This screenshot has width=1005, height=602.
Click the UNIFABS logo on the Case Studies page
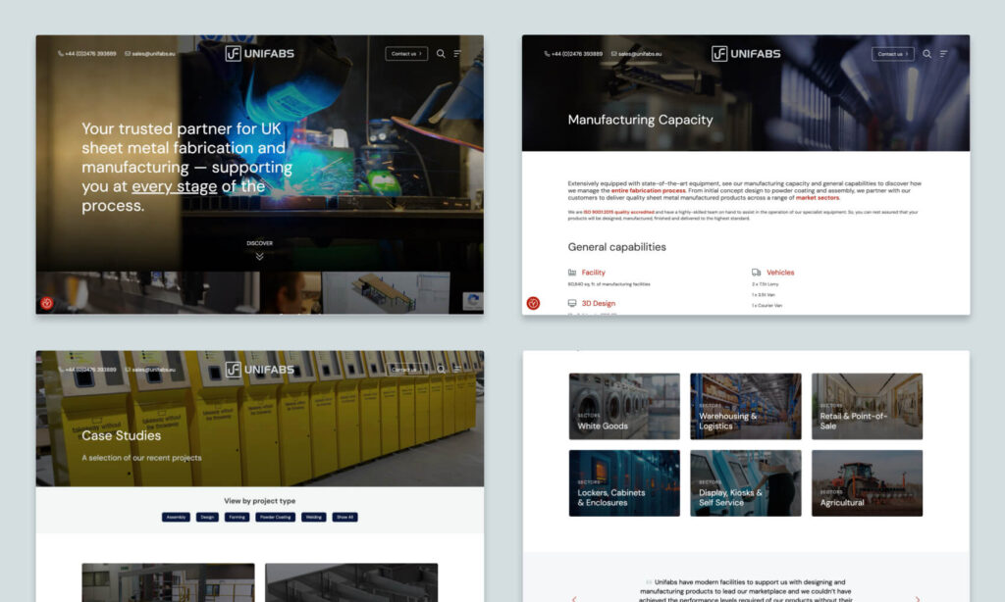tap(259, 370)
